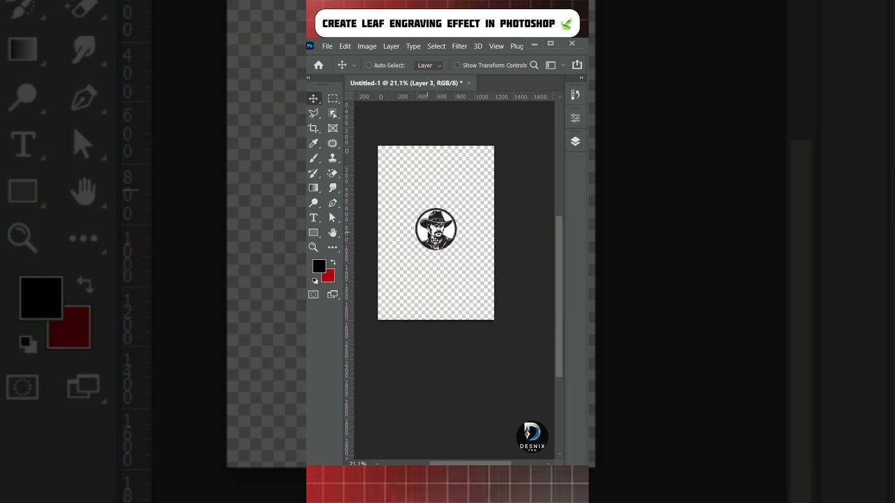This screenshot has width=895, height=503.
Task: Select the Horizontal Type tool
Action: [x=313, y=218]
